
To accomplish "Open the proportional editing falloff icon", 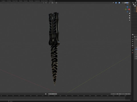I will point(58,3).
